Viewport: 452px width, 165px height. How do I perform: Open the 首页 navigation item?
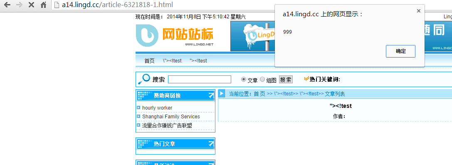click(149, 61)
